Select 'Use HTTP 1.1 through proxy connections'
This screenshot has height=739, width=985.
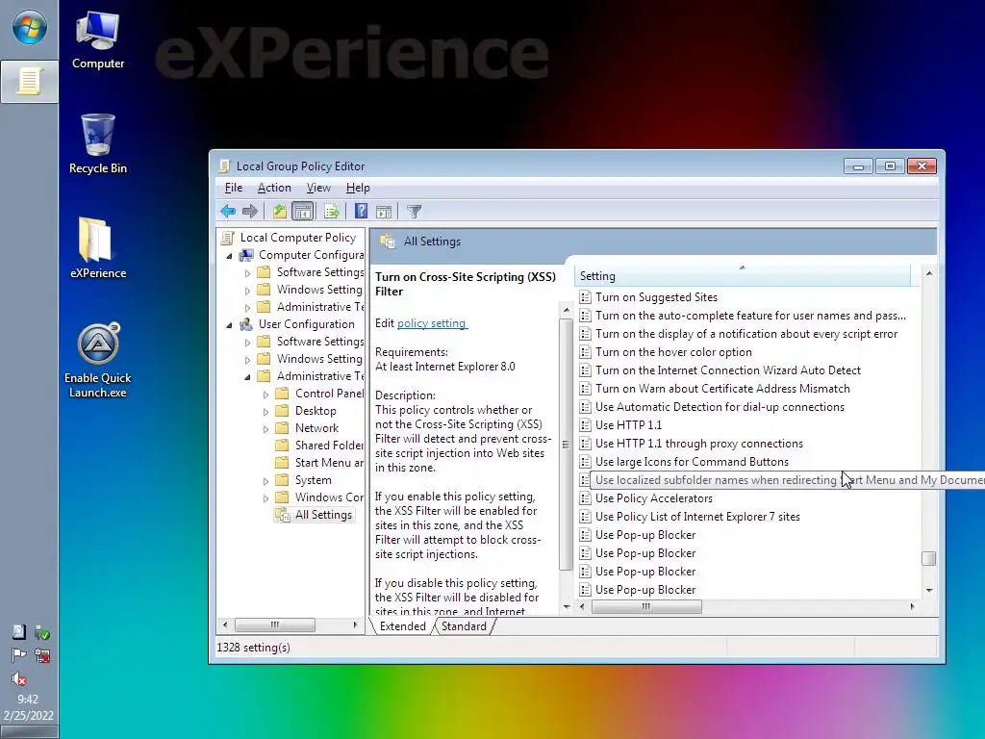point(699,444)
